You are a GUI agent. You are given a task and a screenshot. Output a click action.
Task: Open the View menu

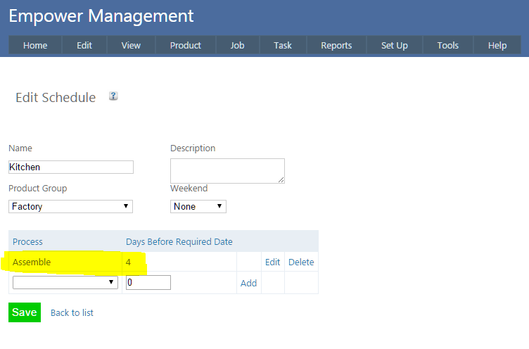[x=131, y=45]
